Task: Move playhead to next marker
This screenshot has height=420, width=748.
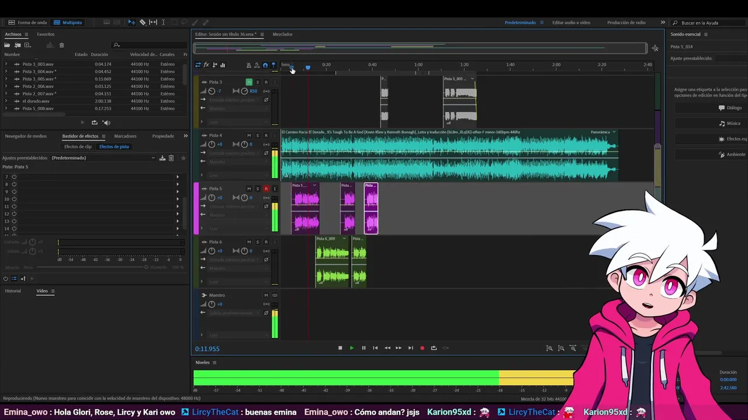Action: pyautogui.click(x=410, y=348)
